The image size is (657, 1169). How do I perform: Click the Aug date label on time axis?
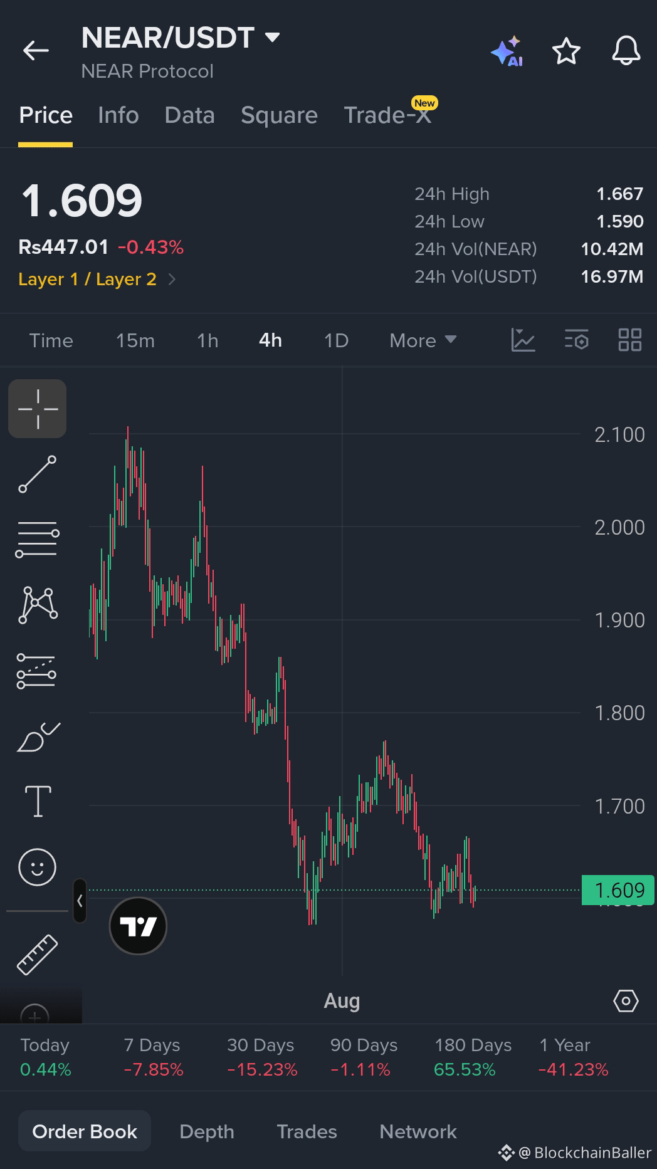342,1001
